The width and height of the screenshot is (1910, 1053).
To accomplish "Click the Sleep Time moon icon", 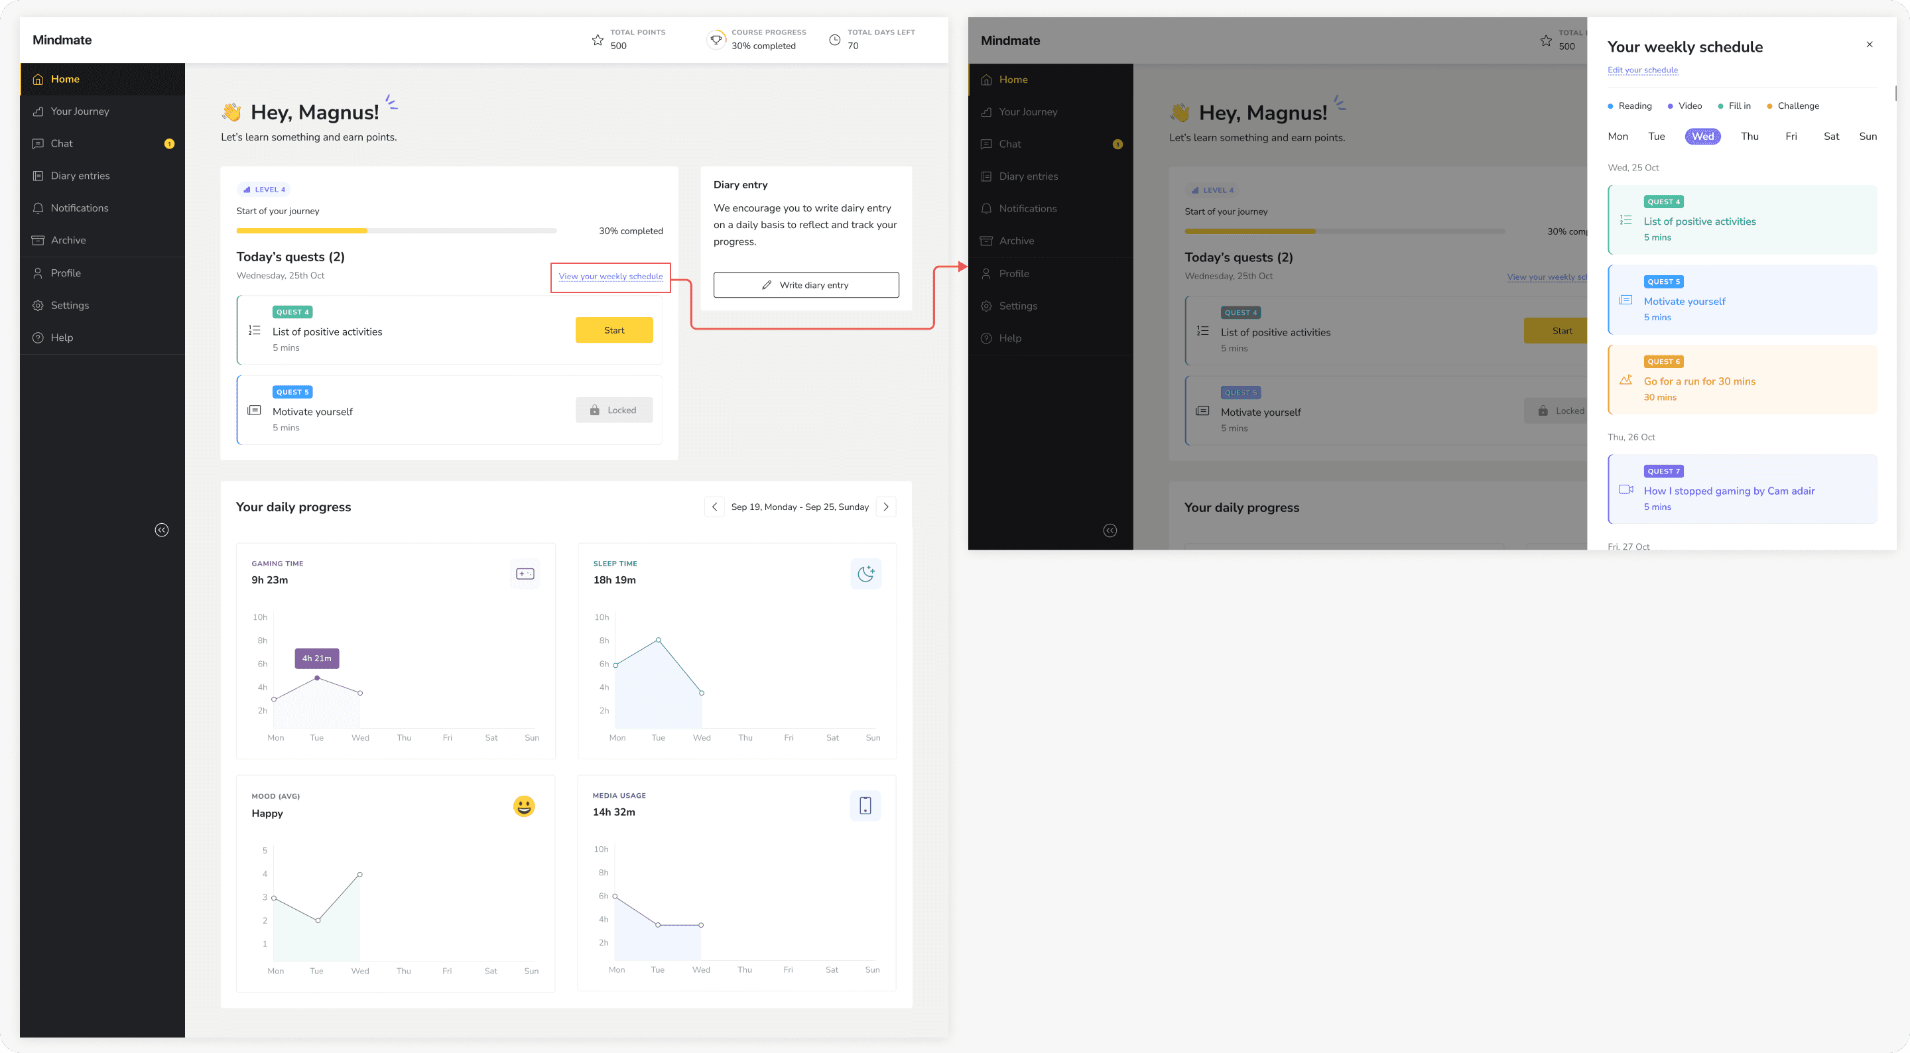I will pos(865,574).
